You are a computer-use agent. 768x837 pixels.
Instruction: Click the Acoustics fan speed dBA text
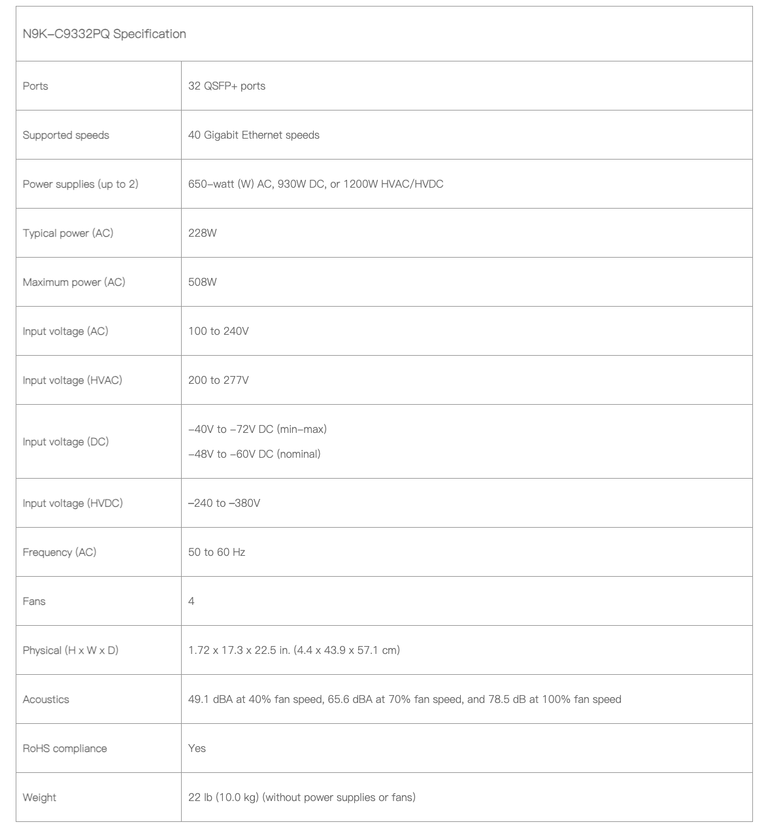[x=405, y=699]
